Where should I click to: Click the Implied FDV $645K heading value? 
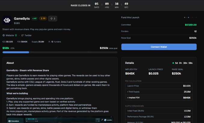[130, 73]
